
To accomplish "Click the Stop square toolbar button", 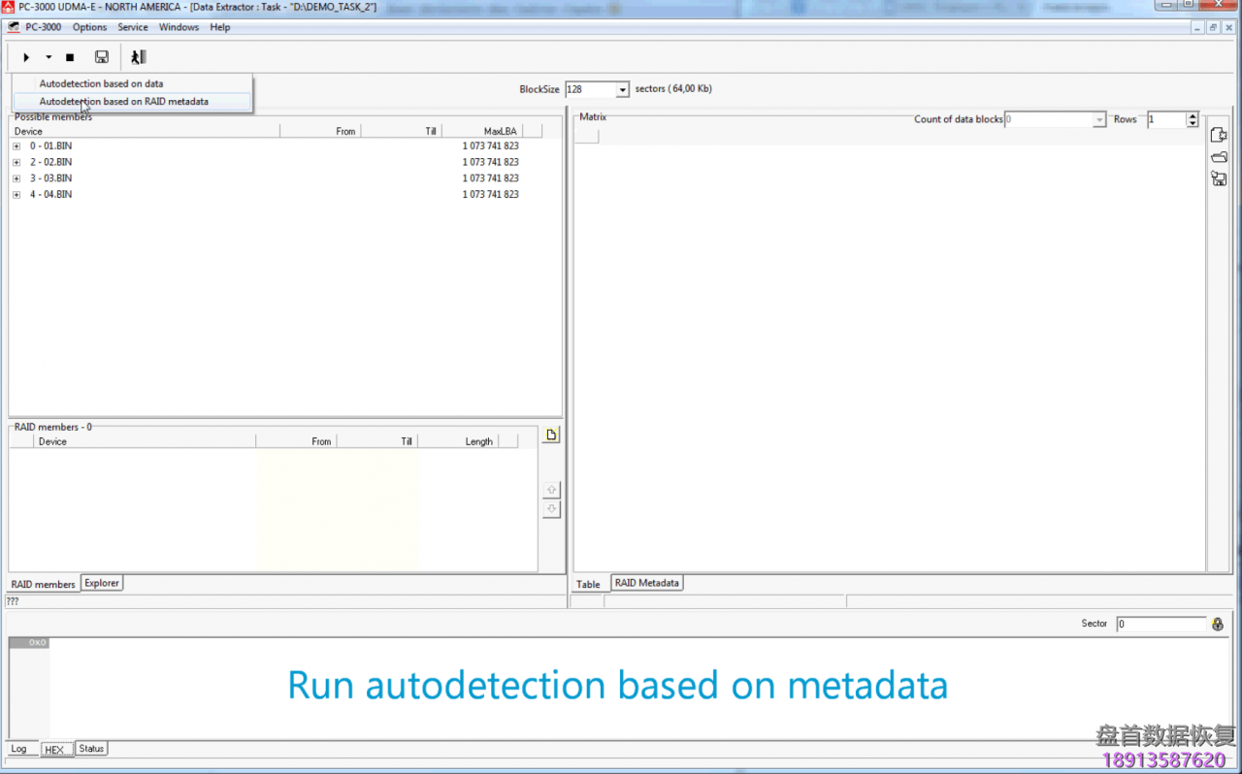I will click(x=70, y=57).
